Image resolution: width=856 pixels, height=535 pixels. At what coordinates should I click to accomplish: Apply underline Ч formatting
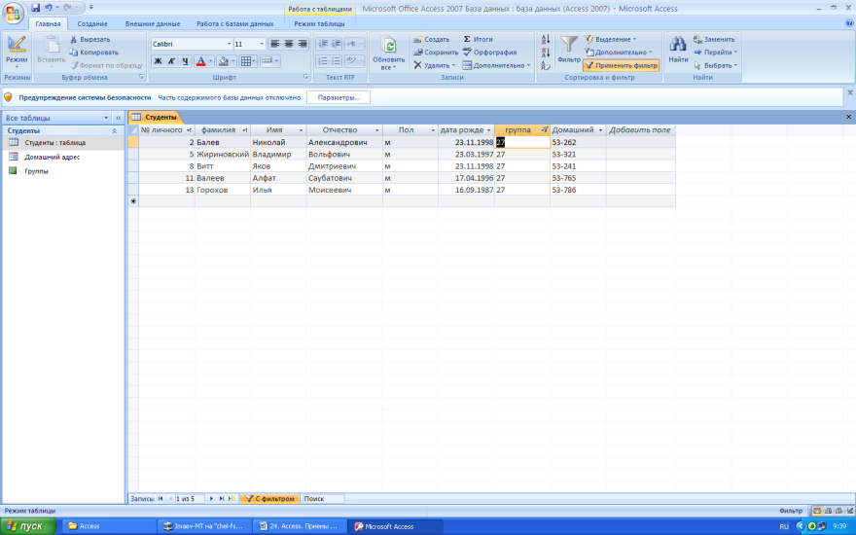tap(185, 61)
